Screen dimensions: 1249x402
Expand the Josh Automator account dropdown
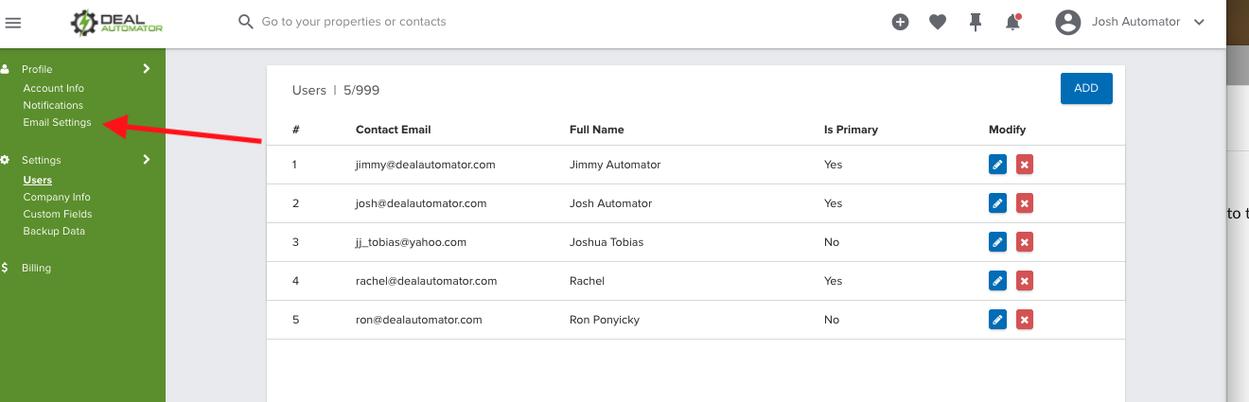(1199, 22)
